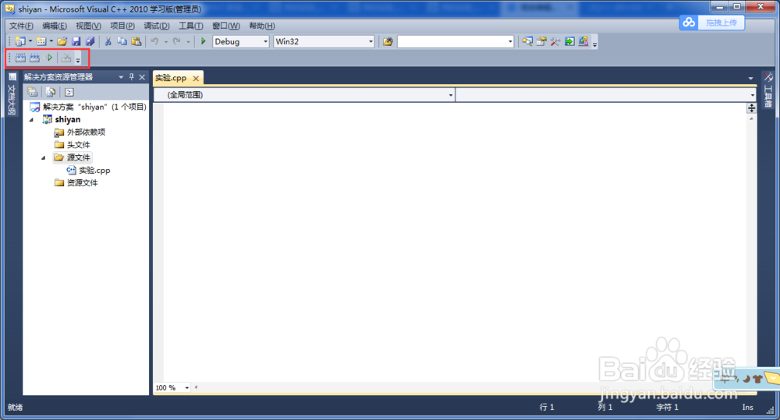The width and height of the screenshot is (780, 420).
Task: Select 实验.cpp in Solution Explorer
Action: (x=89, y=171)
